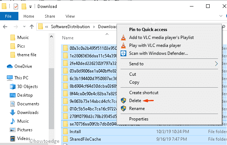Click the Back navigation arrow
The height and width of the screenshot is (145, 227).
pos(6,26)
